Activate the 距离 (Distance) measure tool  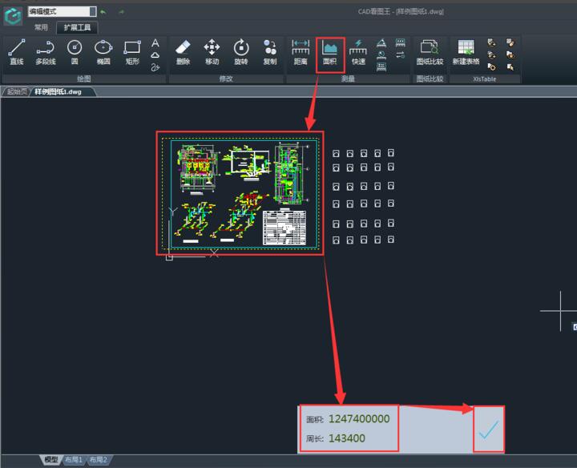coord(301,52)
